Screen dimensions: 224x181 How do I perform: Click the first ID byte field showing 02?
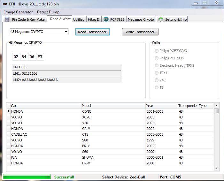[16, 57]
